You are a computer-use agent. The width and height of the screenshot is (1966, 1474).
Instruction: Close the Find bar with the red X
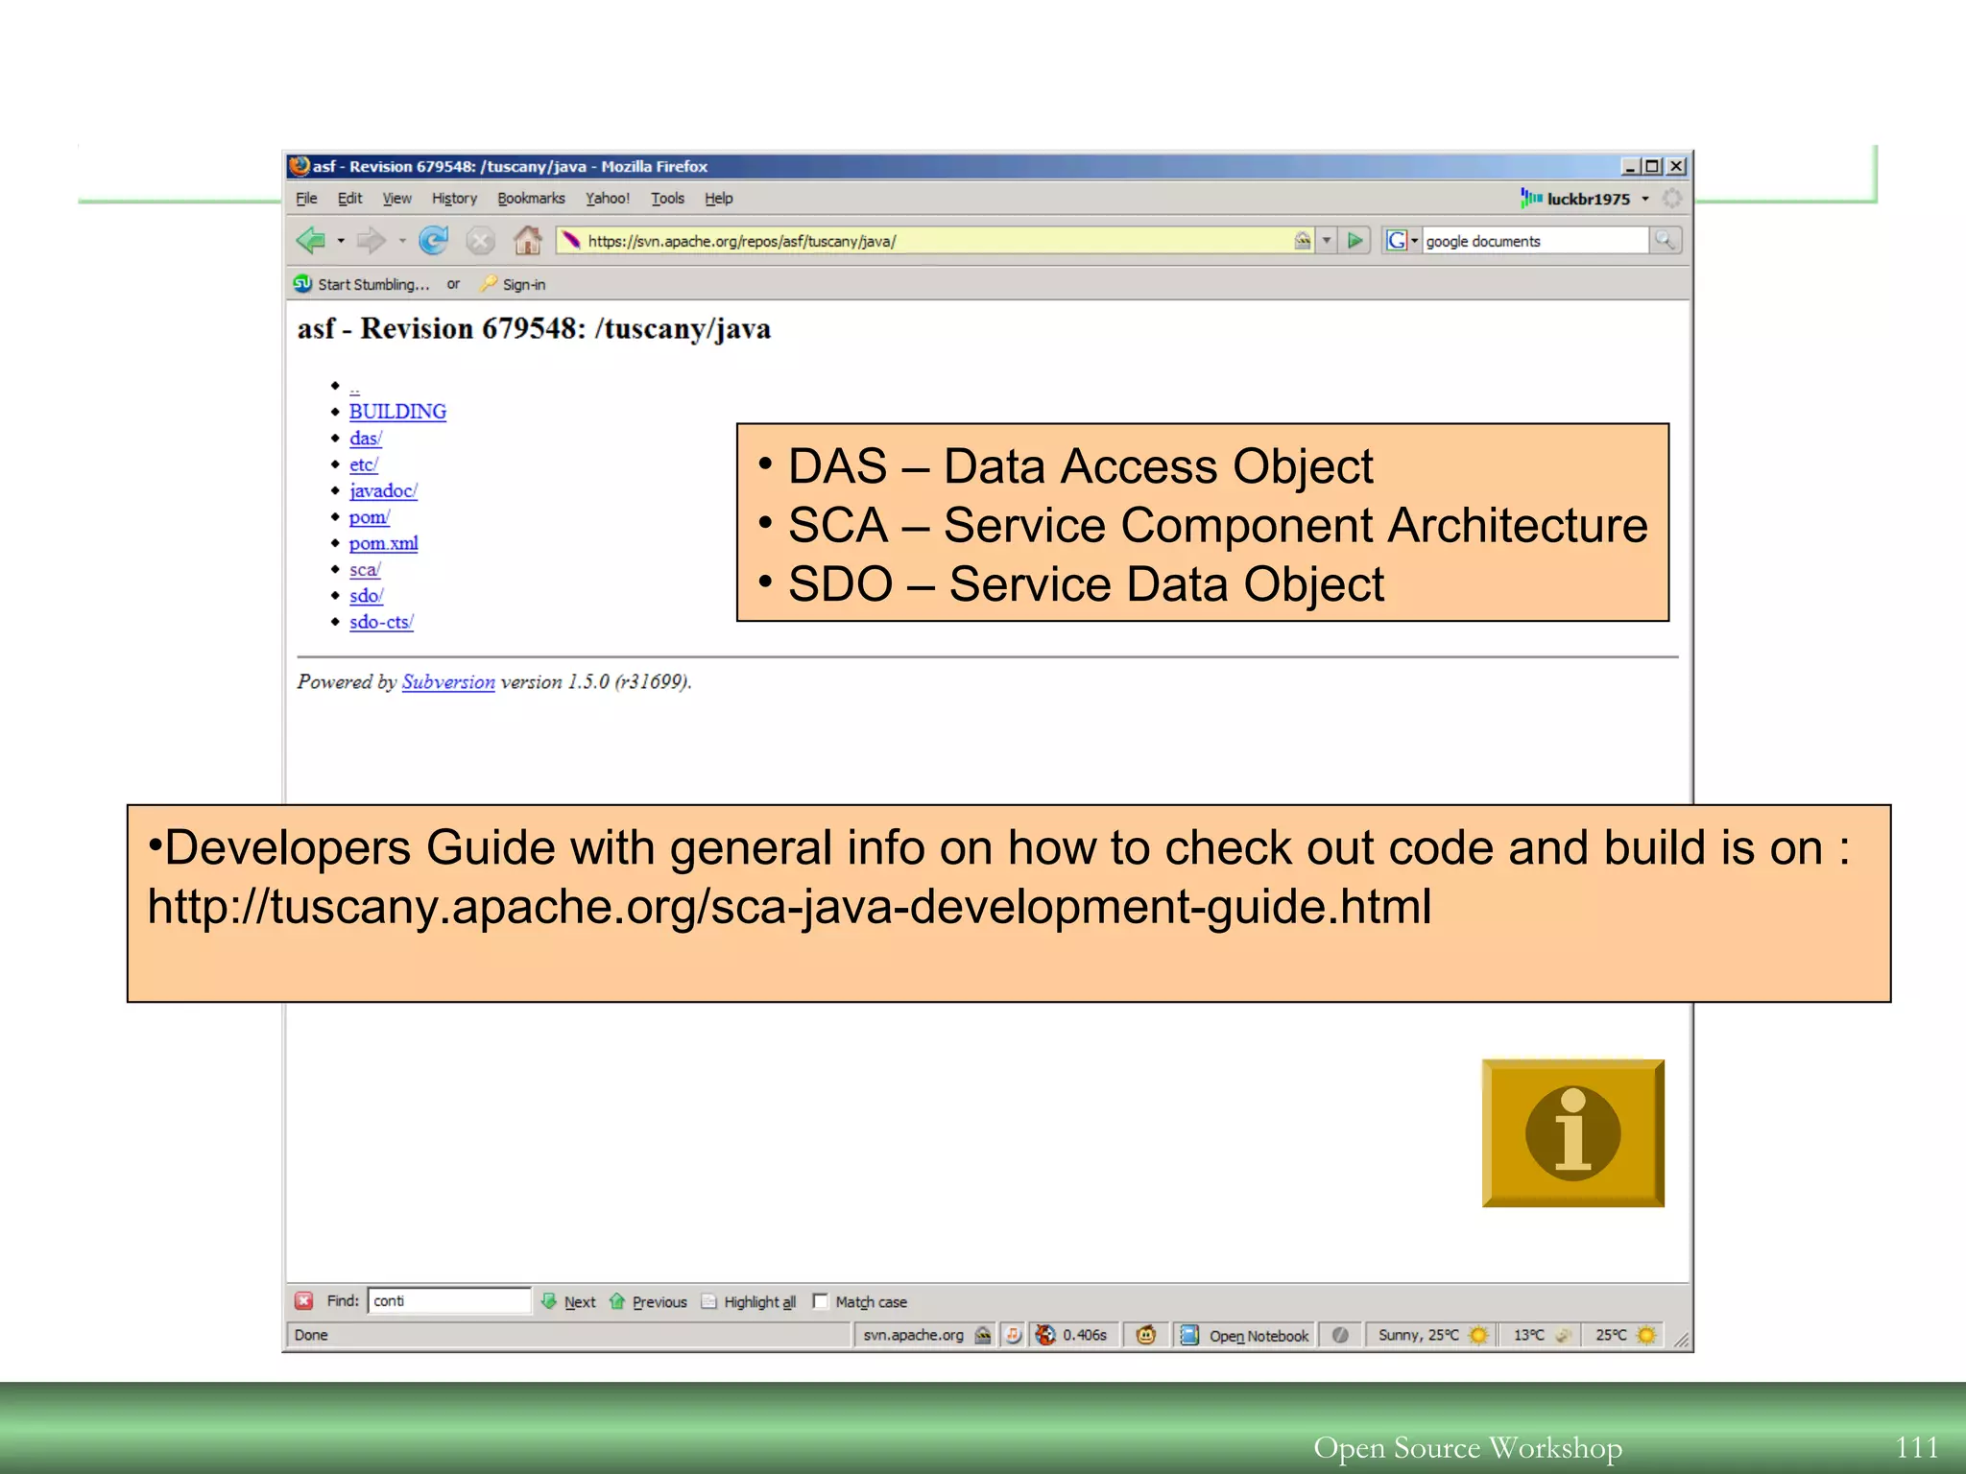[x=303, y=1301]
